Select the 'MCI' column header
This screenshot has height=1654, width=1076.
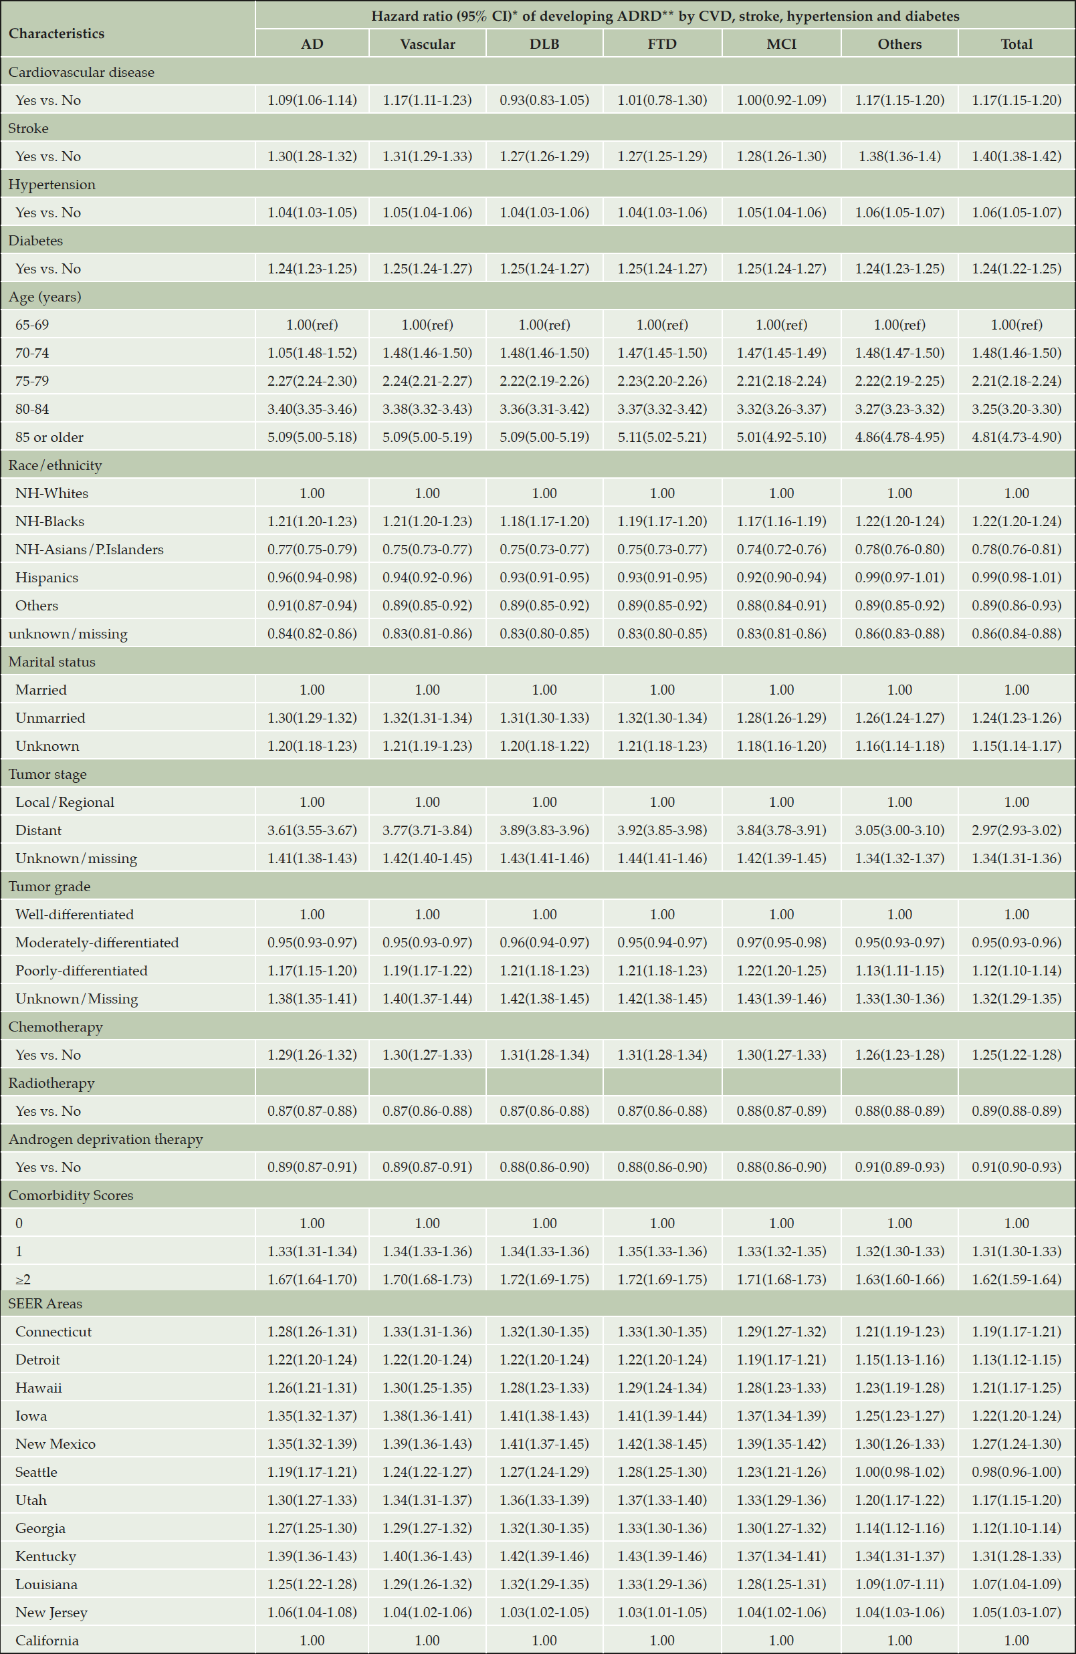click(781, 43)
